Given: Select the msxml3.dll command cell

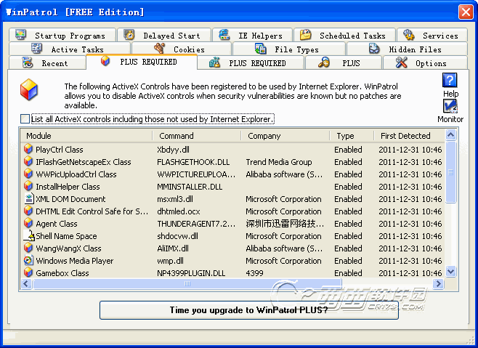Looking at the screenshot, I should (175, 199).
